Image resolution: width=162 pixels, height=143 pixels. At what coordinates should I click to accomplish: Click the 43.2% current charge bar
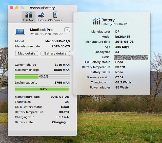tap(42, 77)
